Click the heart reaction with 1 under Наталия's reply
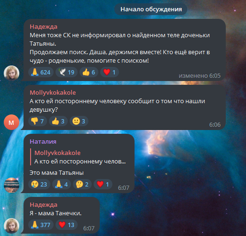This screenshot has width=246, height=236. pos(103,184)
